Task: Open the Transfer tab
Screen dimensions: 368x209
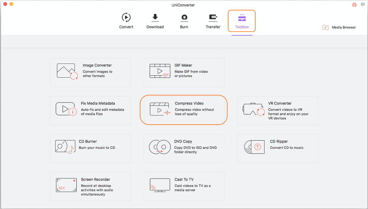Action: [213, 21]
